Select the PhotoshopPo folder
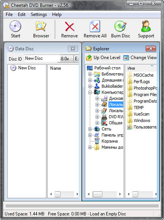The height and width of the screenshot is (220, 164). click(142, 88)
